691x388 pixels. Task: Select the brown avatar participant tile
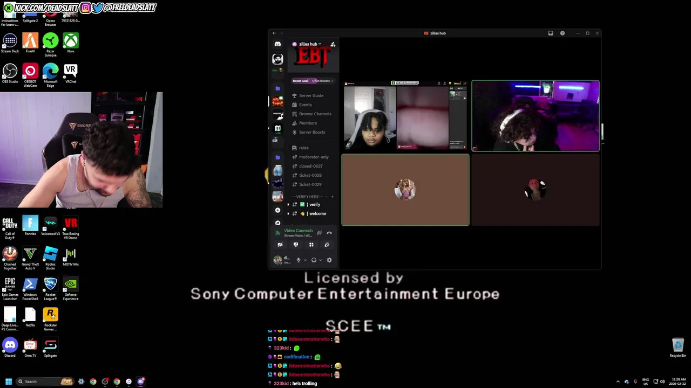(x=405, y=190)
